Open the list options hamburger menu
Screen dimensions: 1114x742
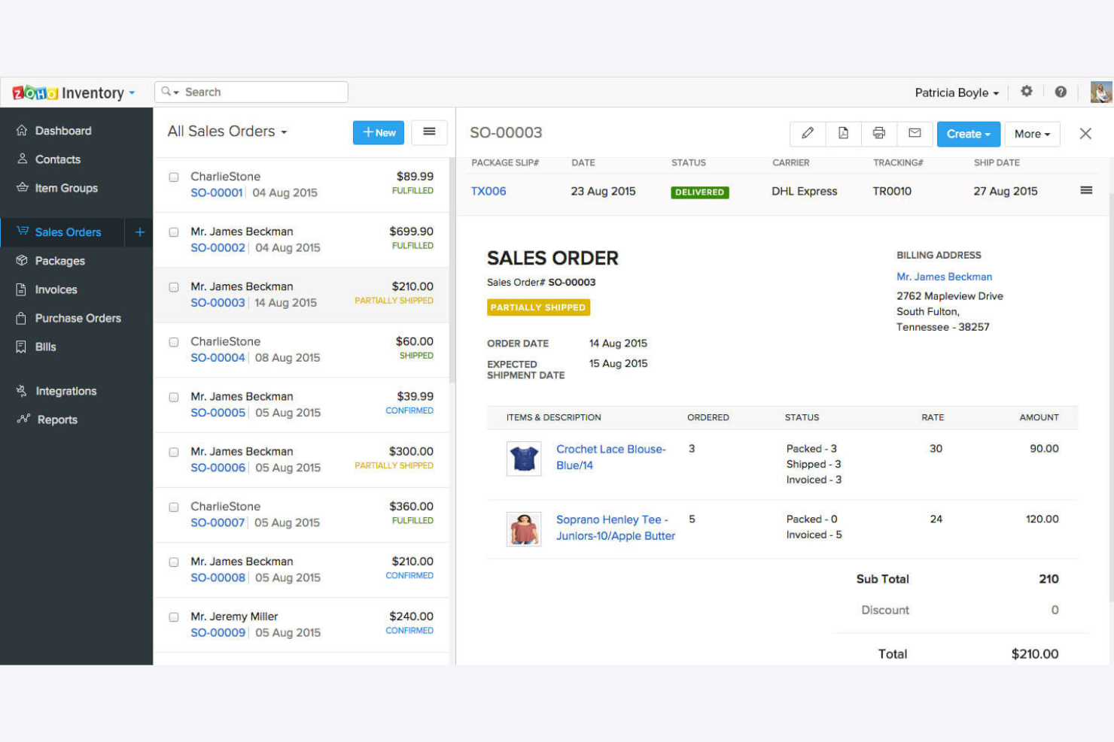click(x=429, y=132)
